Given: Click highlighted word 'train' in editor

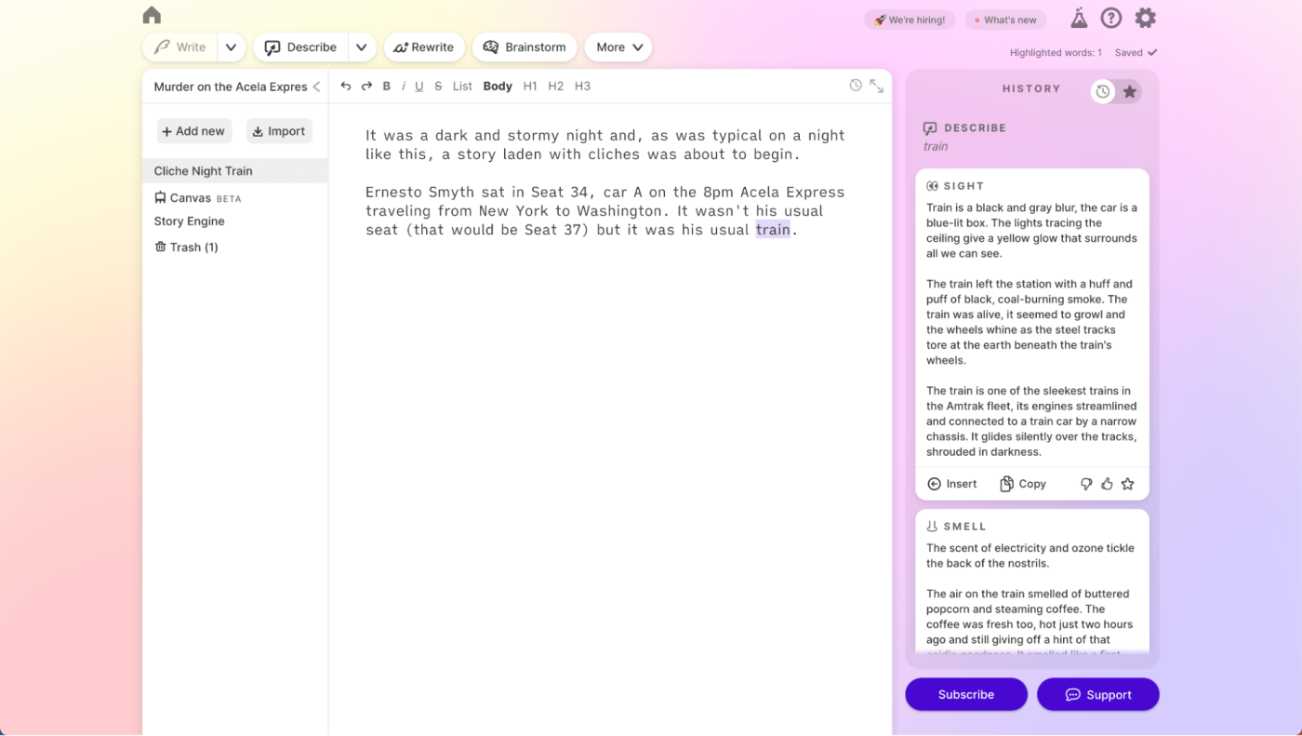Looking at the screenshot, I should tap(773, 230).
